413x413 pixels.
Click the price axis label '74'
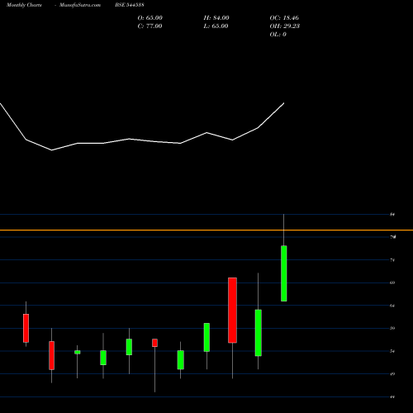click(392, 260)
